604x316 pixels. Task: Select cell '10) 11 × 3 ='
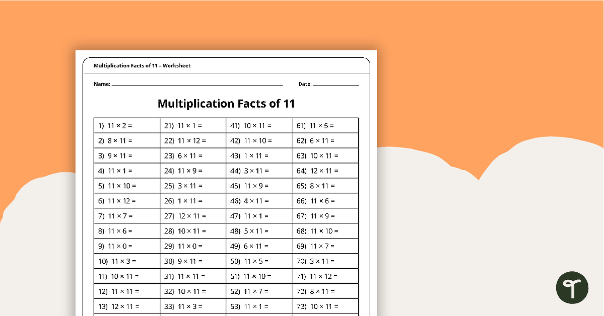click(x=127, y=261)
